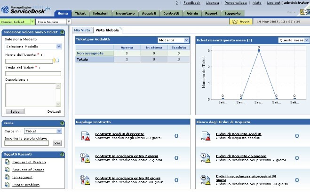Click the ManageEngine ServiceDesk Plus logo

(x=26, y=10)
